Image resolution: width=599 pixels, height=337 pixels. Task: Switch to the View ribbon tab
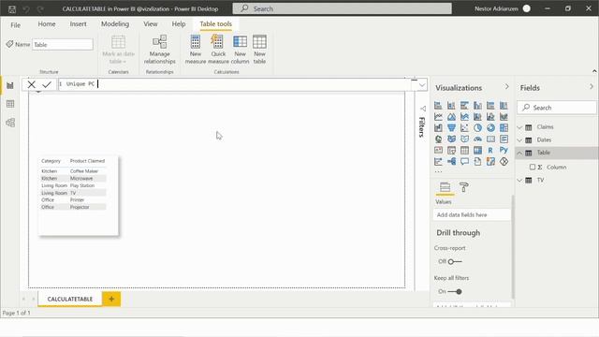click(151, 24)
